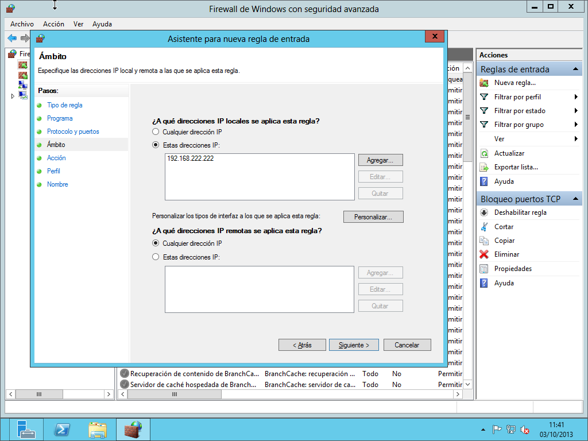Click the Ayuda icon under Reglas de entrada
Screen dimensions: 588x441
pyautogui.click(x=484, y=181)
